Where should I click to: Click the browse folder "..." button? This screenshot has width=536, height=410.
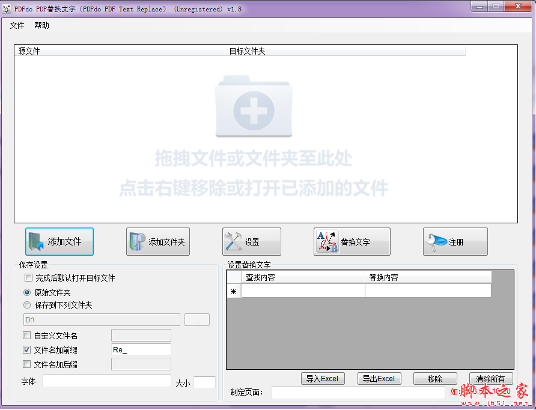pyautogui.click(x=197, y=320)
